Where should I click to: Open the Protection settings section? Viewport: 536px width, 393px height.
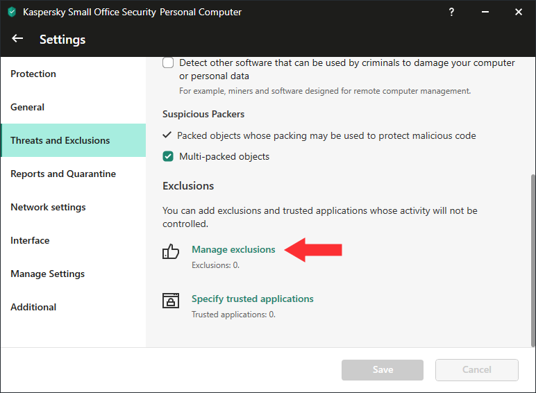73,74
